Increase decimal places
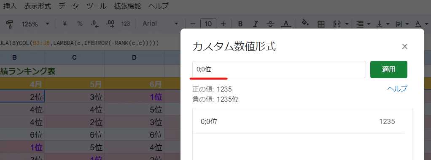 (110, 24)
